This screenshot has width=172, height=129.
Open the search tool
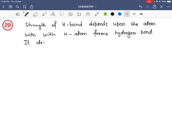click(x=18, y=7)
